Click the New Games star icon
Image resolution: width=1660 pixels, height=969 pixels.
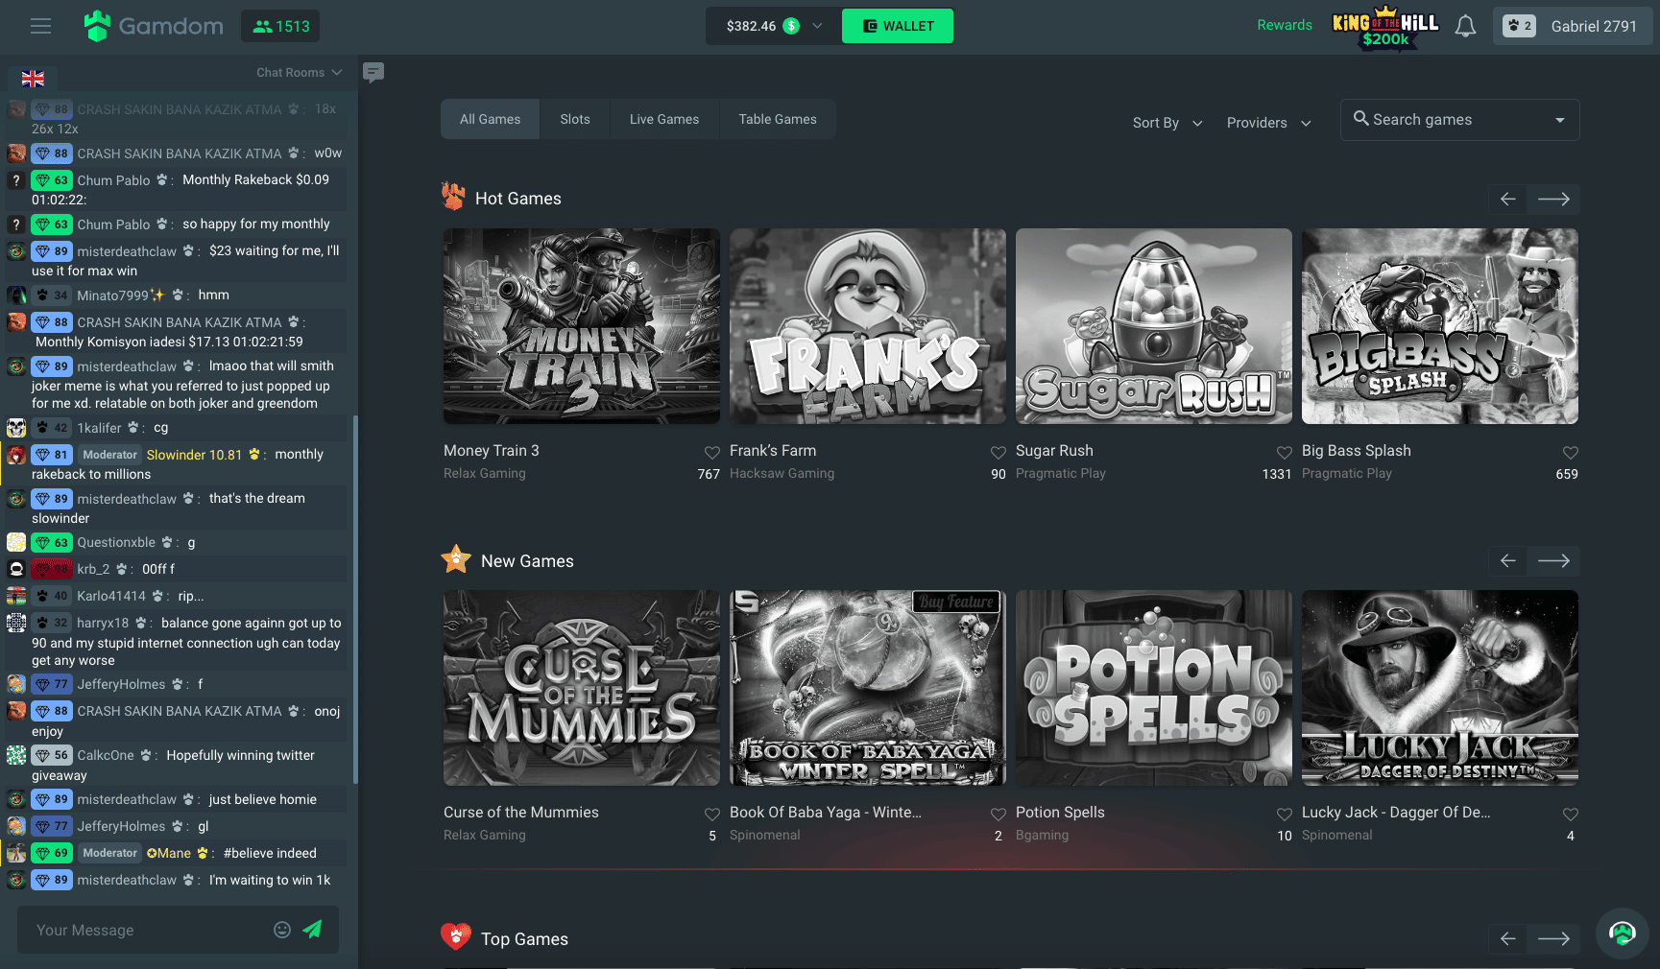(456, 558)
